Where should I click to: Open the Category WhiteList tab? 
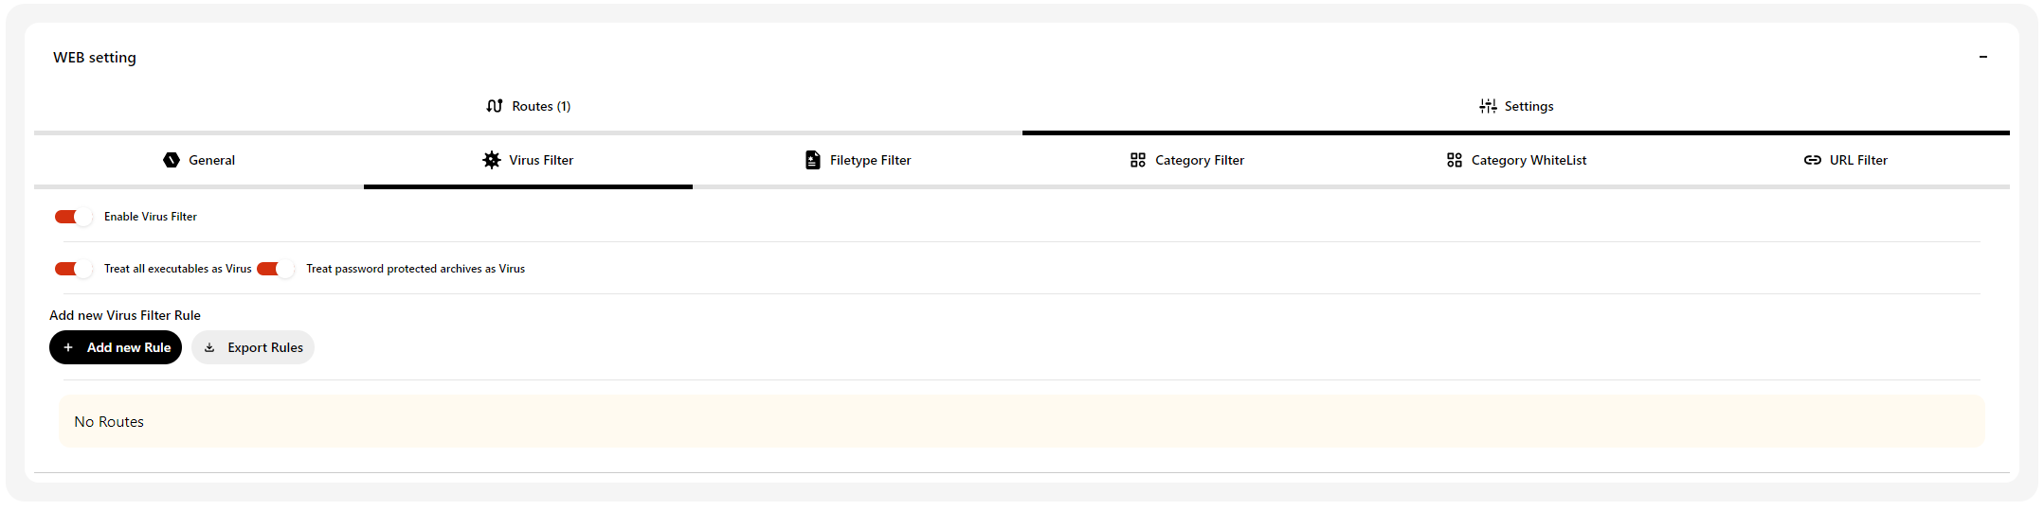point(1516,161)
